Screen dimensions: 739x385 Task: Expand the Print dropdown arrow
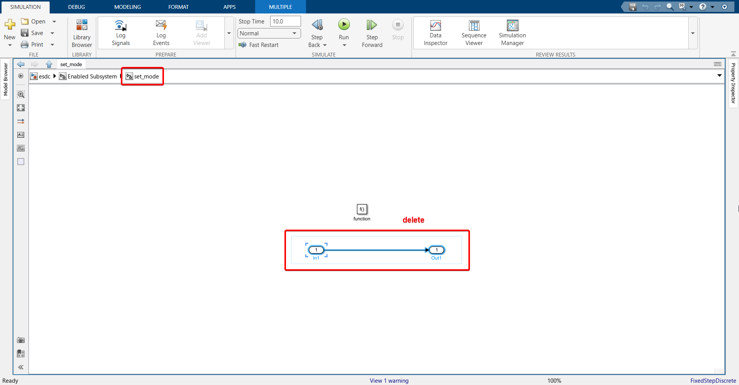(52, 45)
